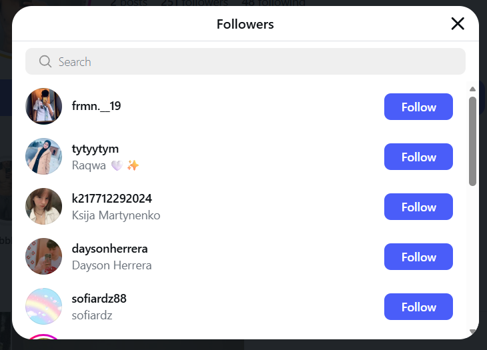This screenshot has width=487, height=350.
Task: Open sofiardz88 rainbow avatar
Action: coord(44,307)
